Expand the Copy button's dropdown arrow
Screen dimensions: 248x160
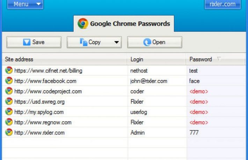[117, 42]
